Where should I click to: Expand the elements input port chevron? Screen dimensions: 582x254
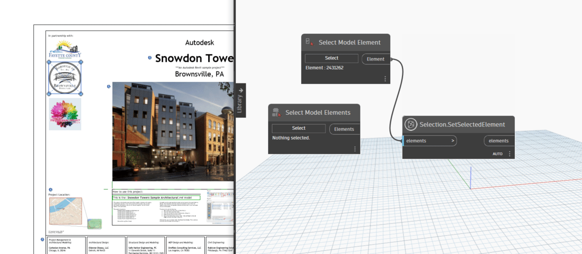click(453, 141)
